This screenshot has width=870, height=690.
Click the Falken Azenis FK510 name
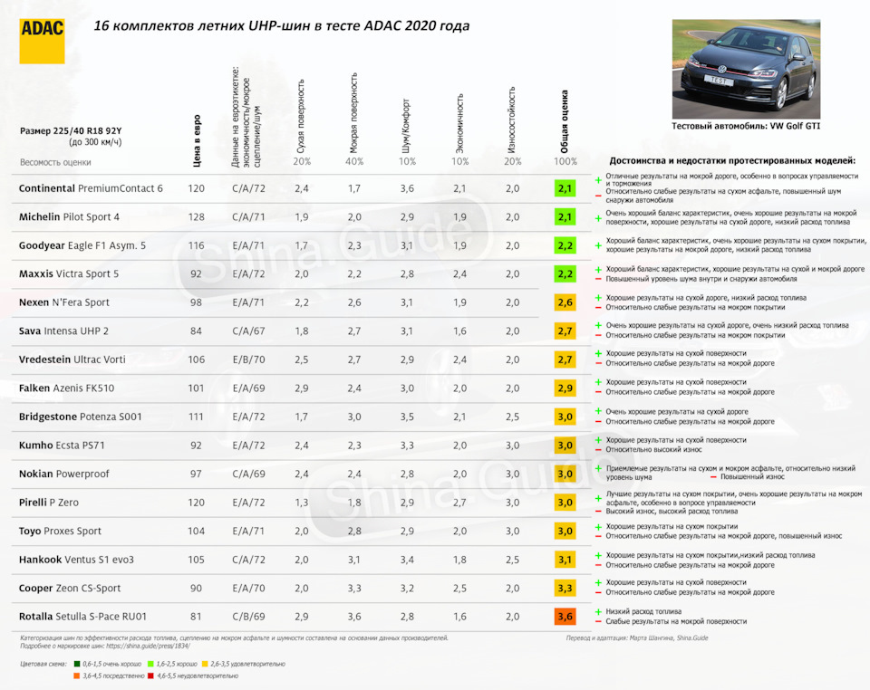[66, 388]
